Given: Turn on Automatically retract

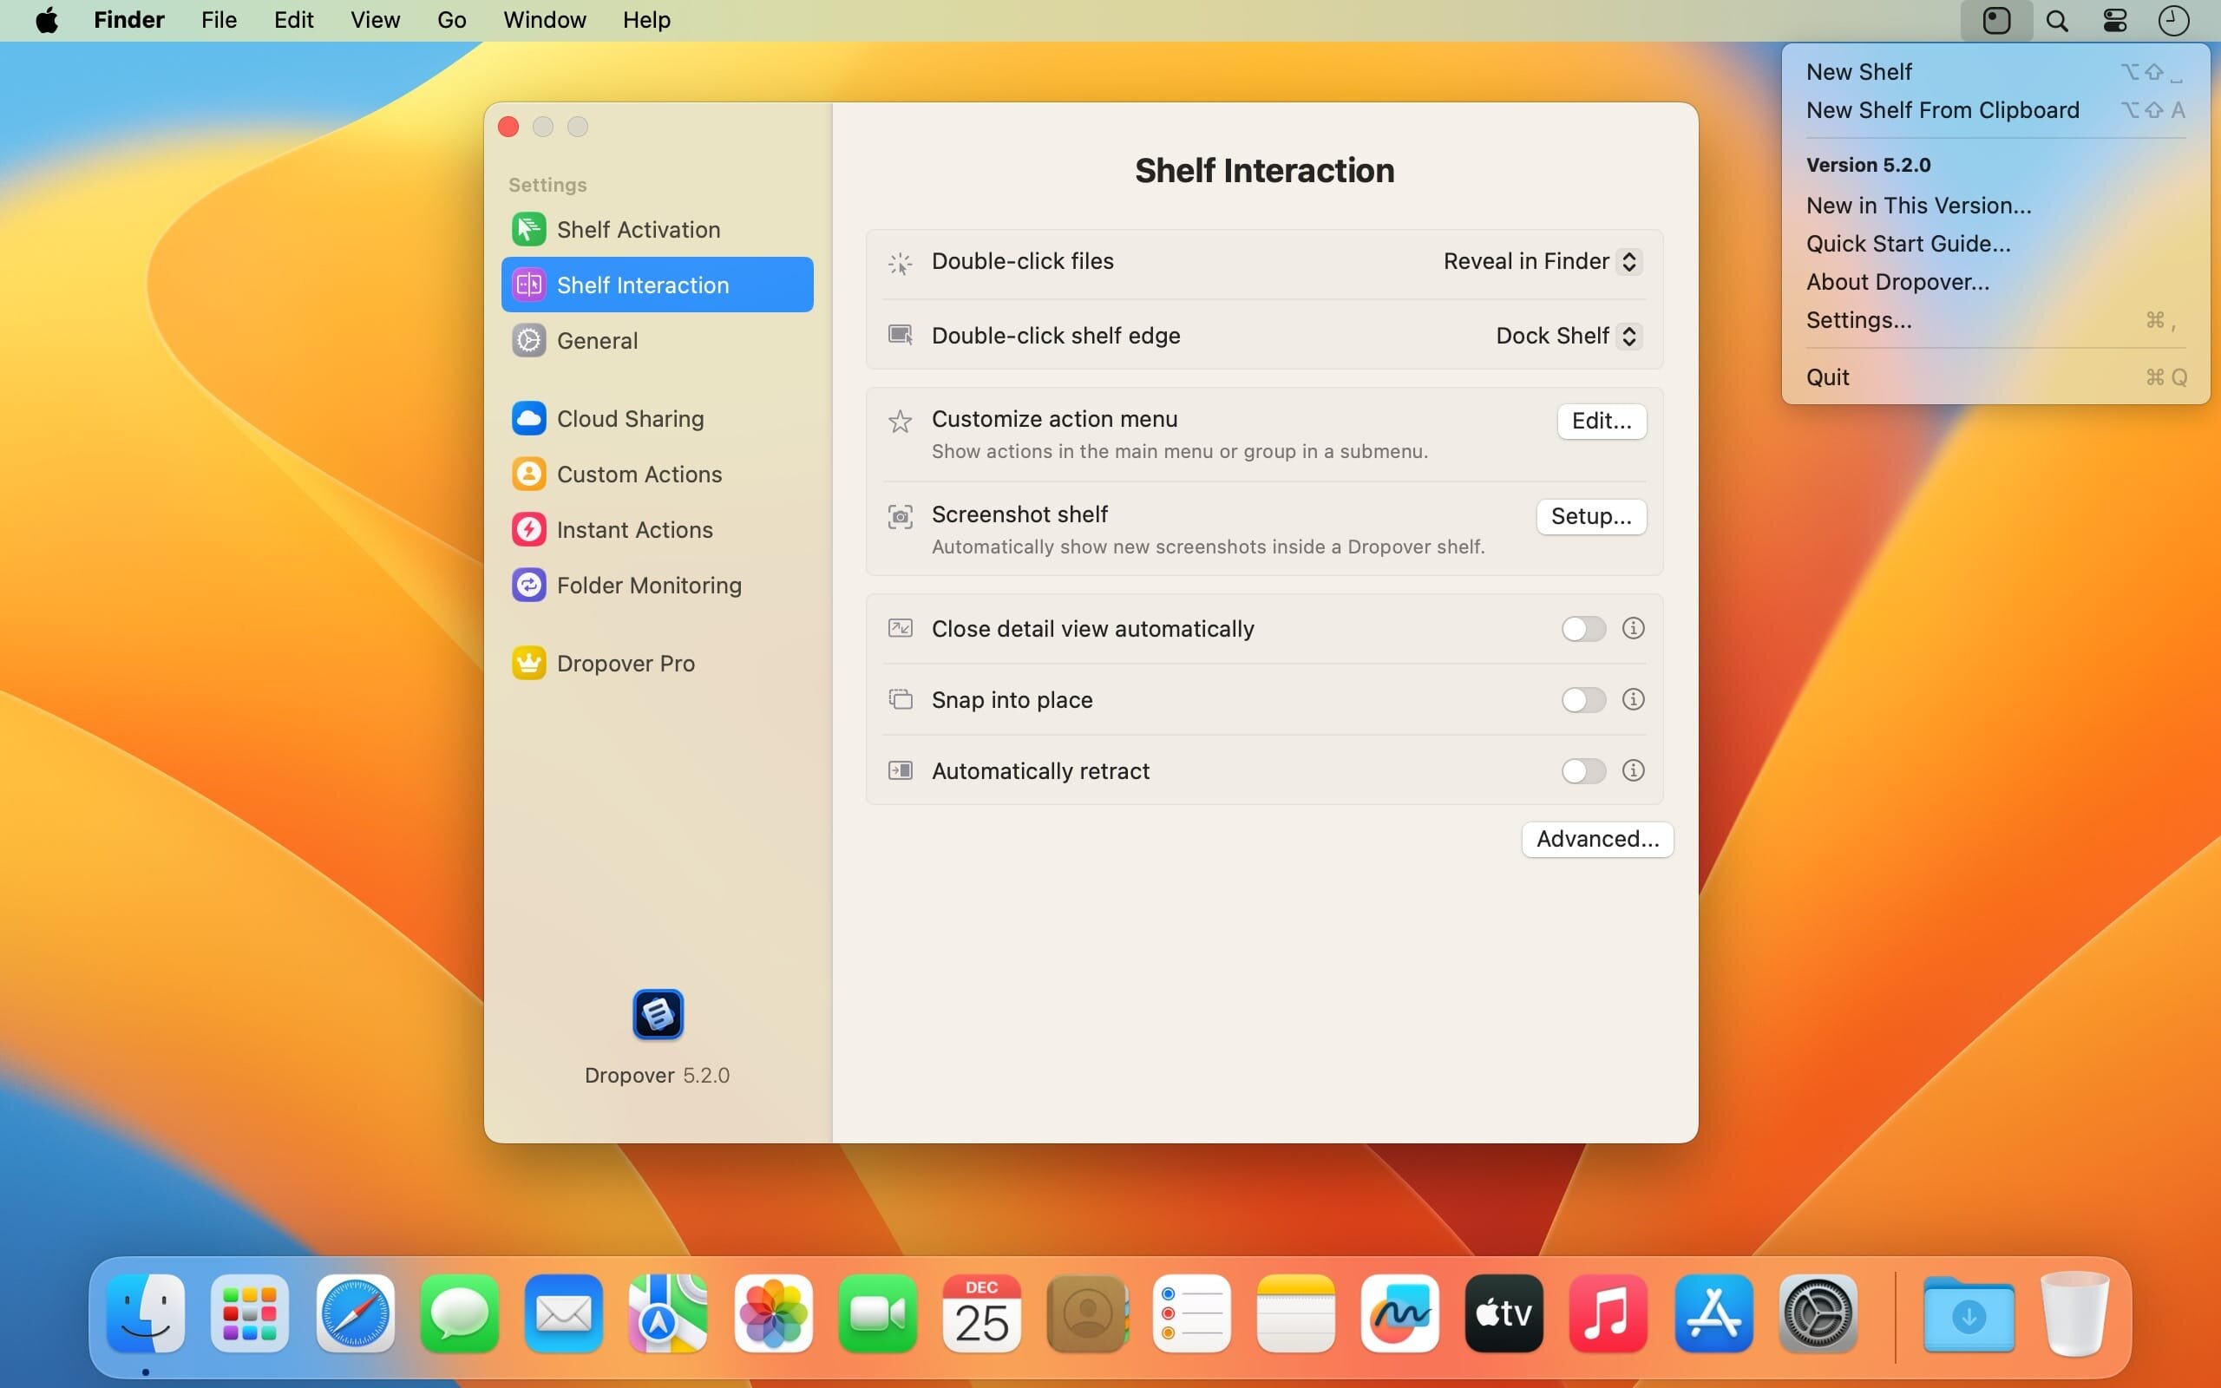Looking at the screenshot, I should 1583,771.
